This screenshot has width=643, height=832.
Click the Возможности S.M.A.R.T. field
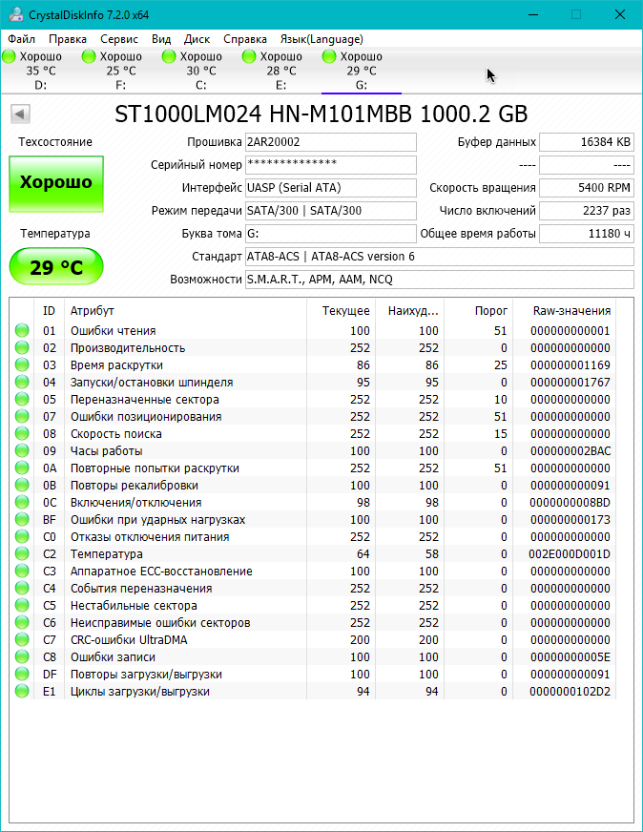click(x=439, y=280)
